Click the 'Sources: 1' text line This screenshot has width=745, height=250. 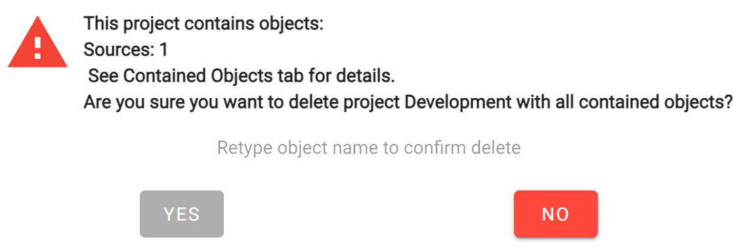[x=125, y=50]
